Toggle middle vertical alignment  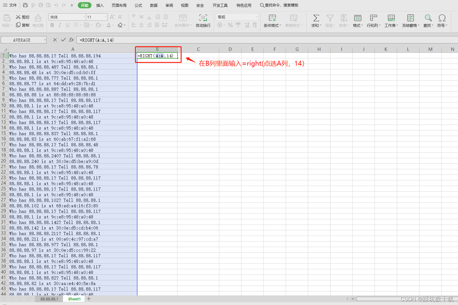point(141,17)
